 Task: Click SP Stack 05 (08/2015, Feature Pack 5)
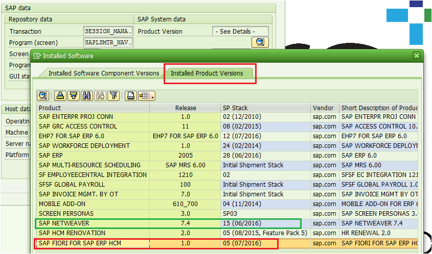tap(266, 233)
